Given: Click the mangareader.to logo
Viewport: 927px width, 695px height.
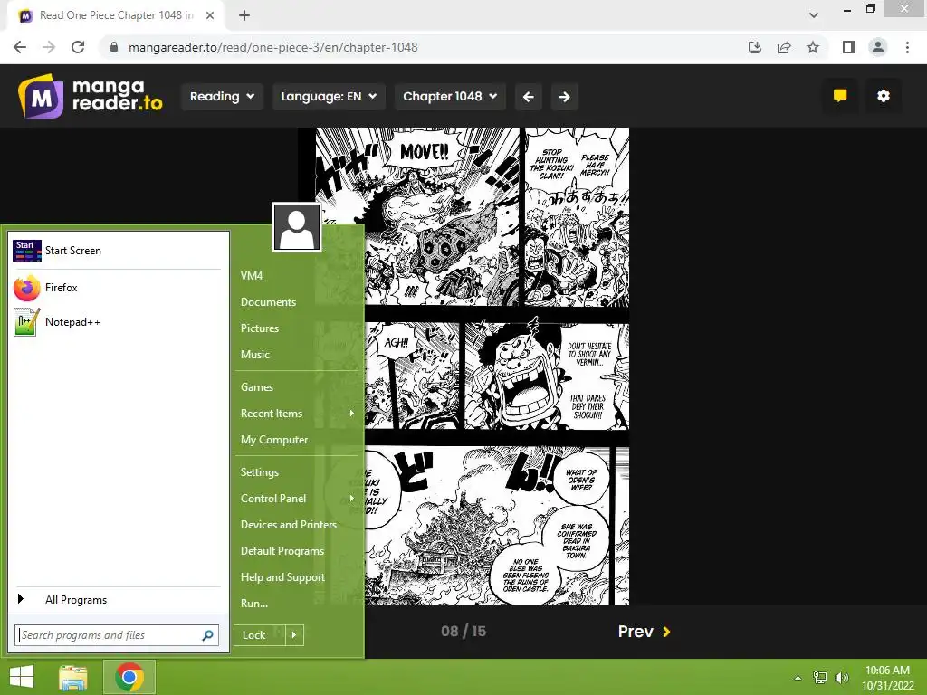Looking at the screenshot, I should 90,96.
